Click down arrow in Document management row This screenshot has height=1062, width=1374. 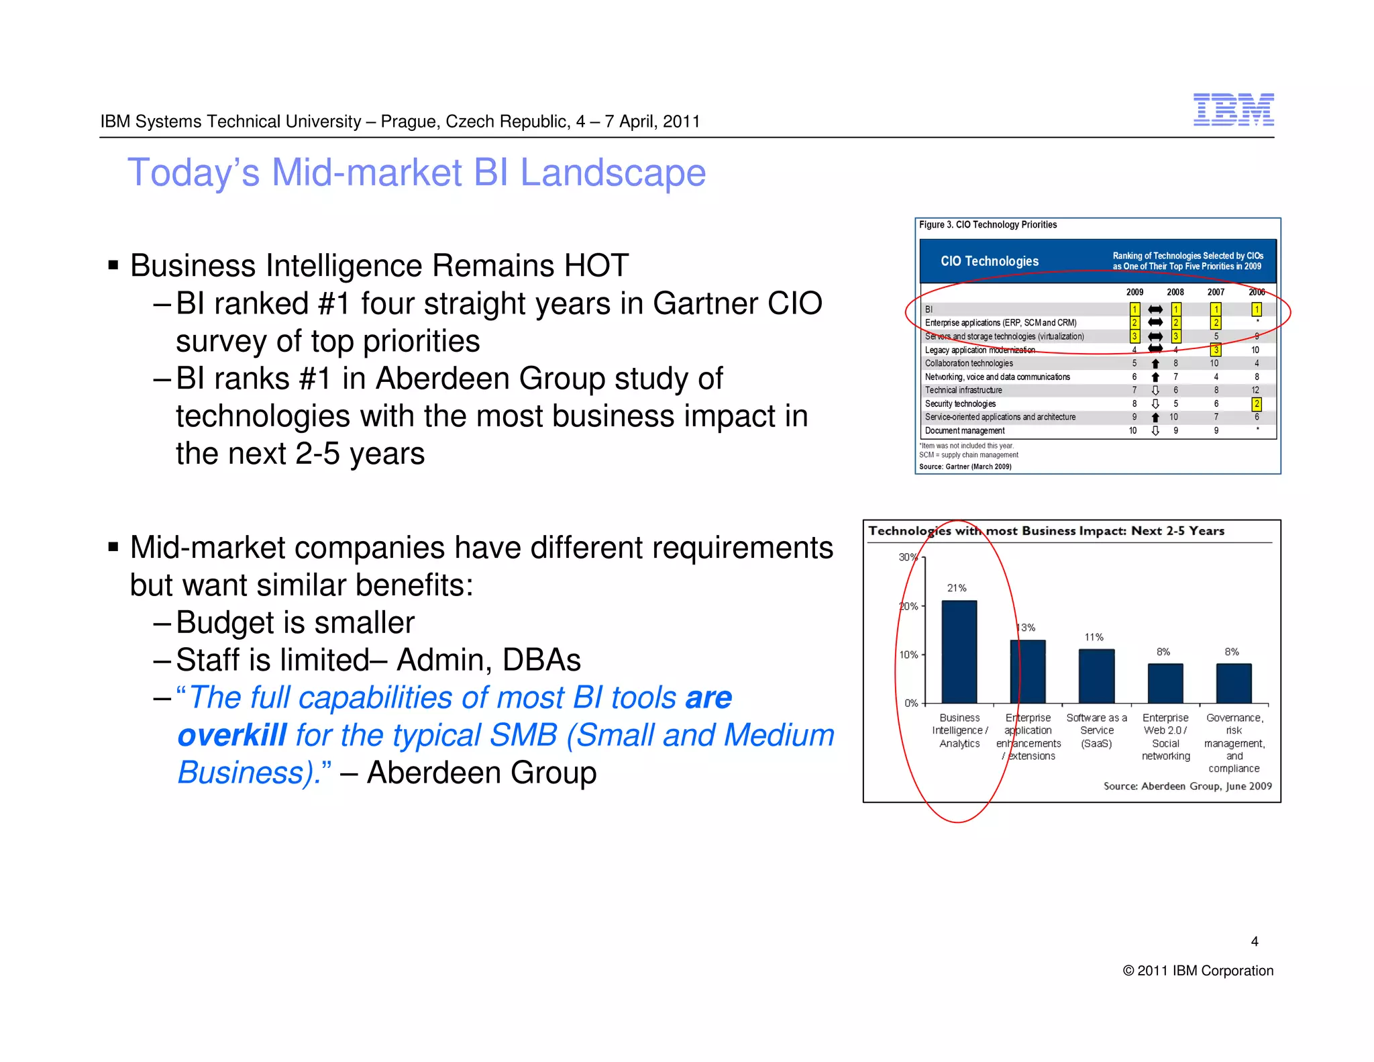click(1155, 431)
